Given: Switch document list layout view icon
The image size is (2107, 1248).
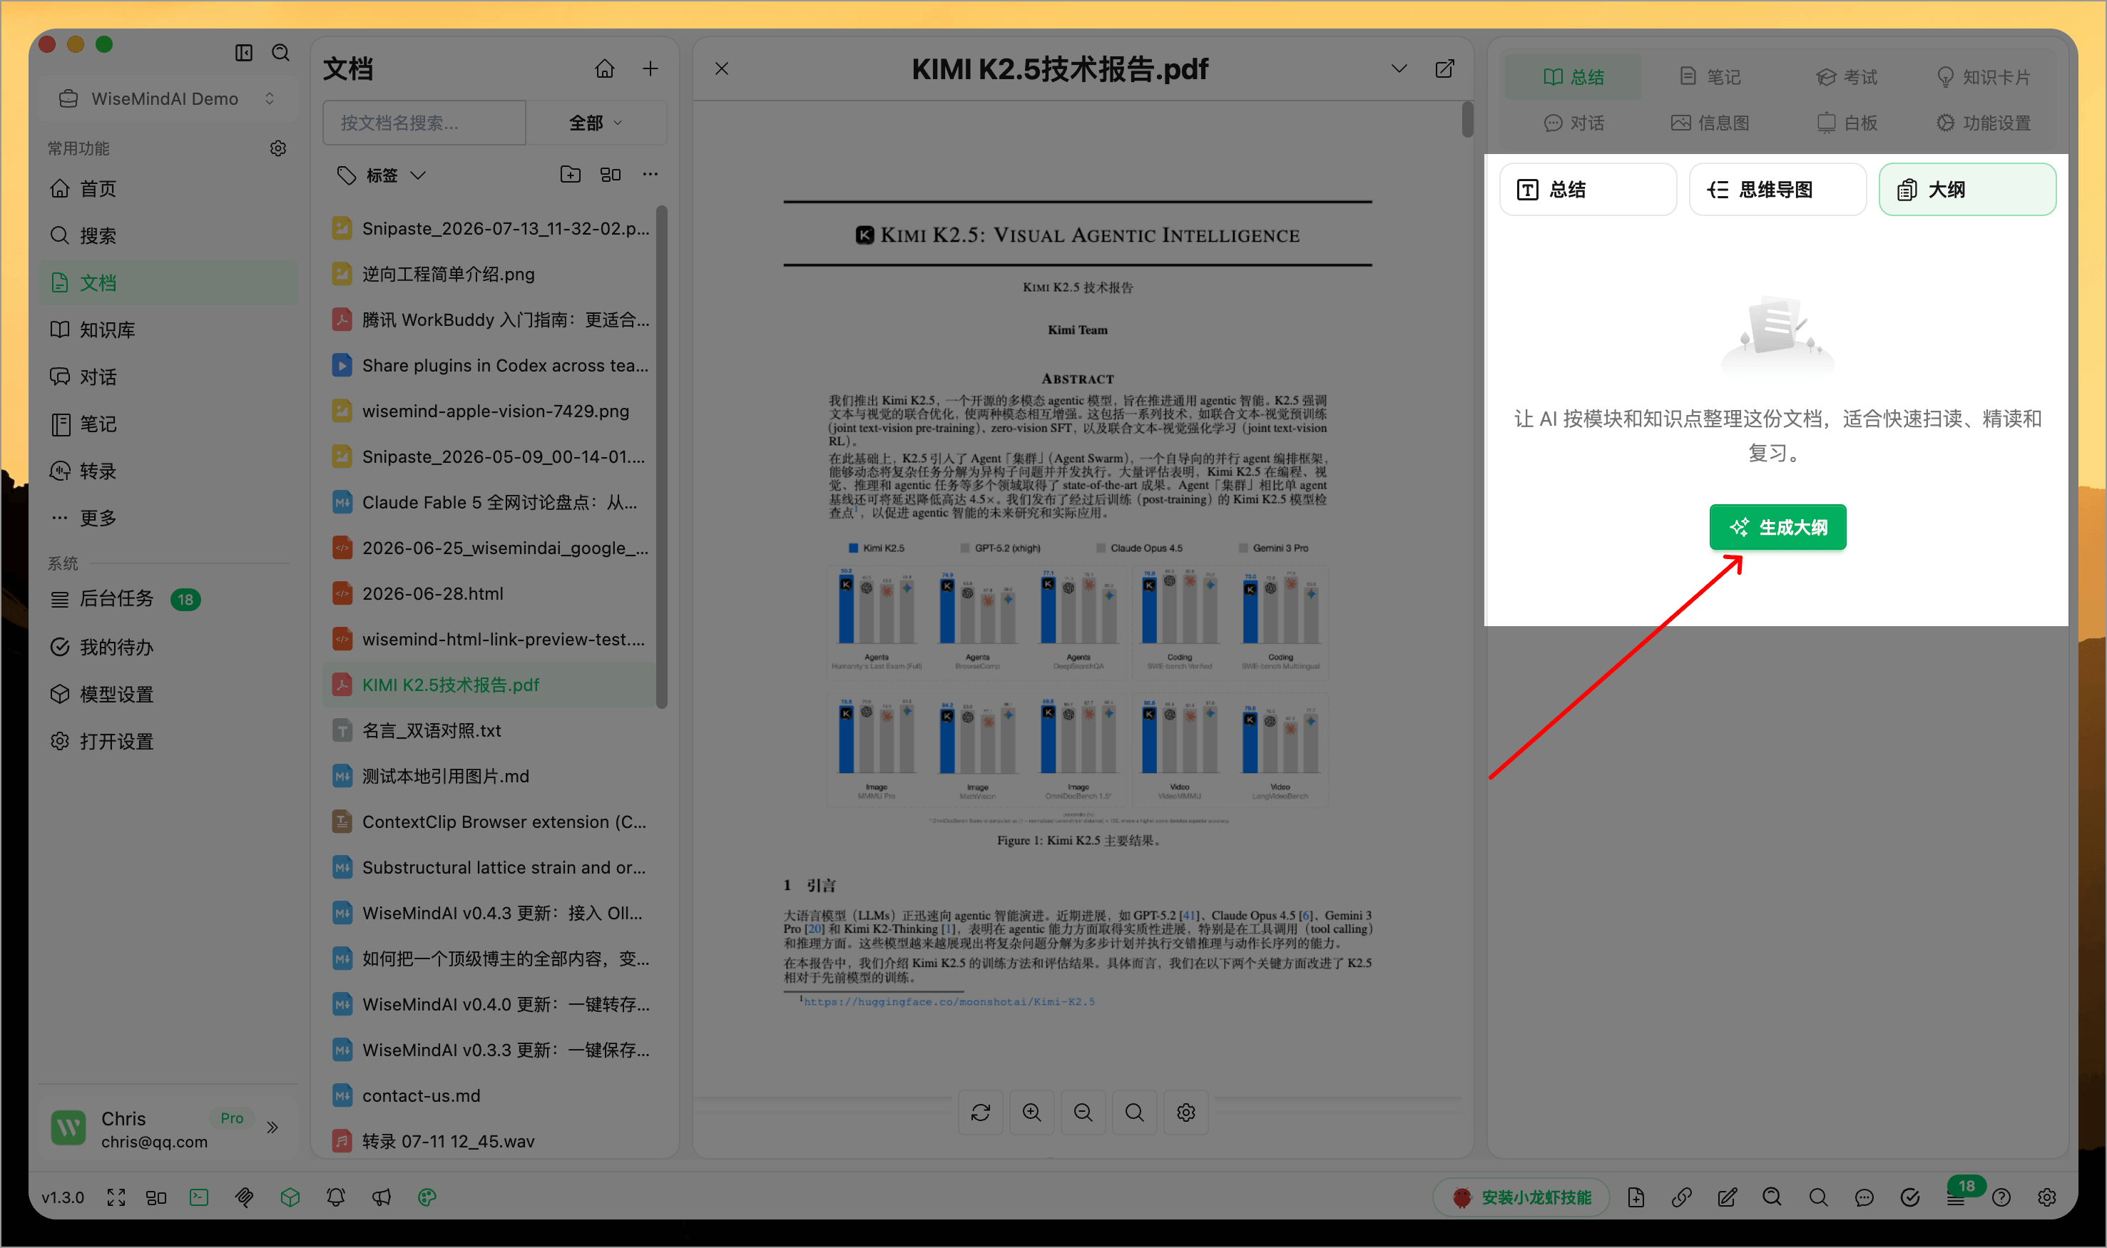Looking at the screenshot, I should coord(611,174).
